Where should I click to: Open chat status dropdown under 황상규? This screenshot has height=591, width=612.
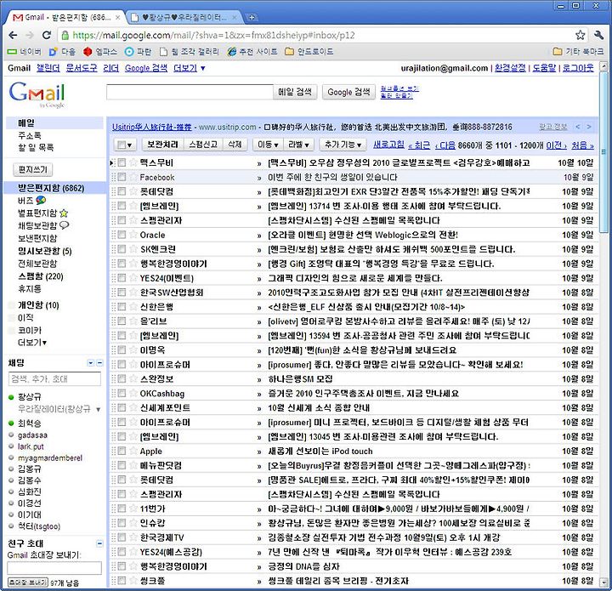[99, 410]
